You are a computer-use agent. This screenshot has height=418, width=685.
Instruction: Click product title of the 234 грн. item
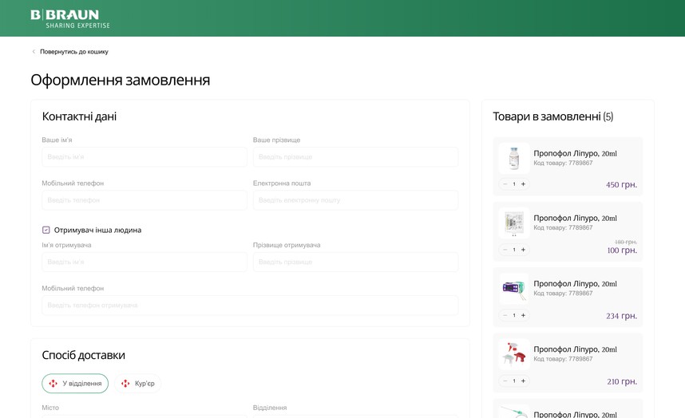pyautogui.click(x=575, y=284)
